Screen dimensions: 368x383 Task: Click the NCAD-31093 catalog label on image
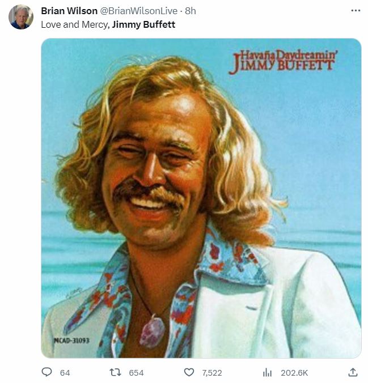point(71,340)
